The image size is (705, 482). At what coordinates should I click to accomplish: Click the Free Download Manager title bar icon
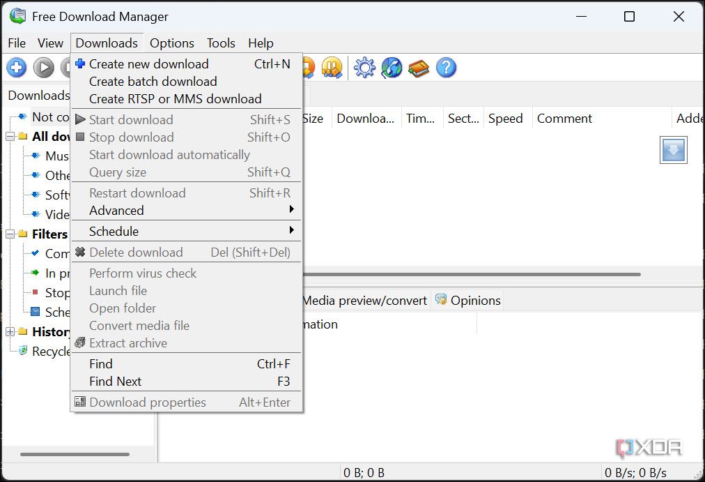point(18,16)
